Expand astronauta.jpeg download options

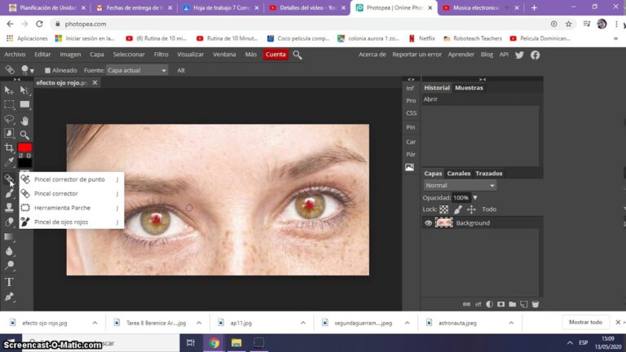click(x=511, y=323)
